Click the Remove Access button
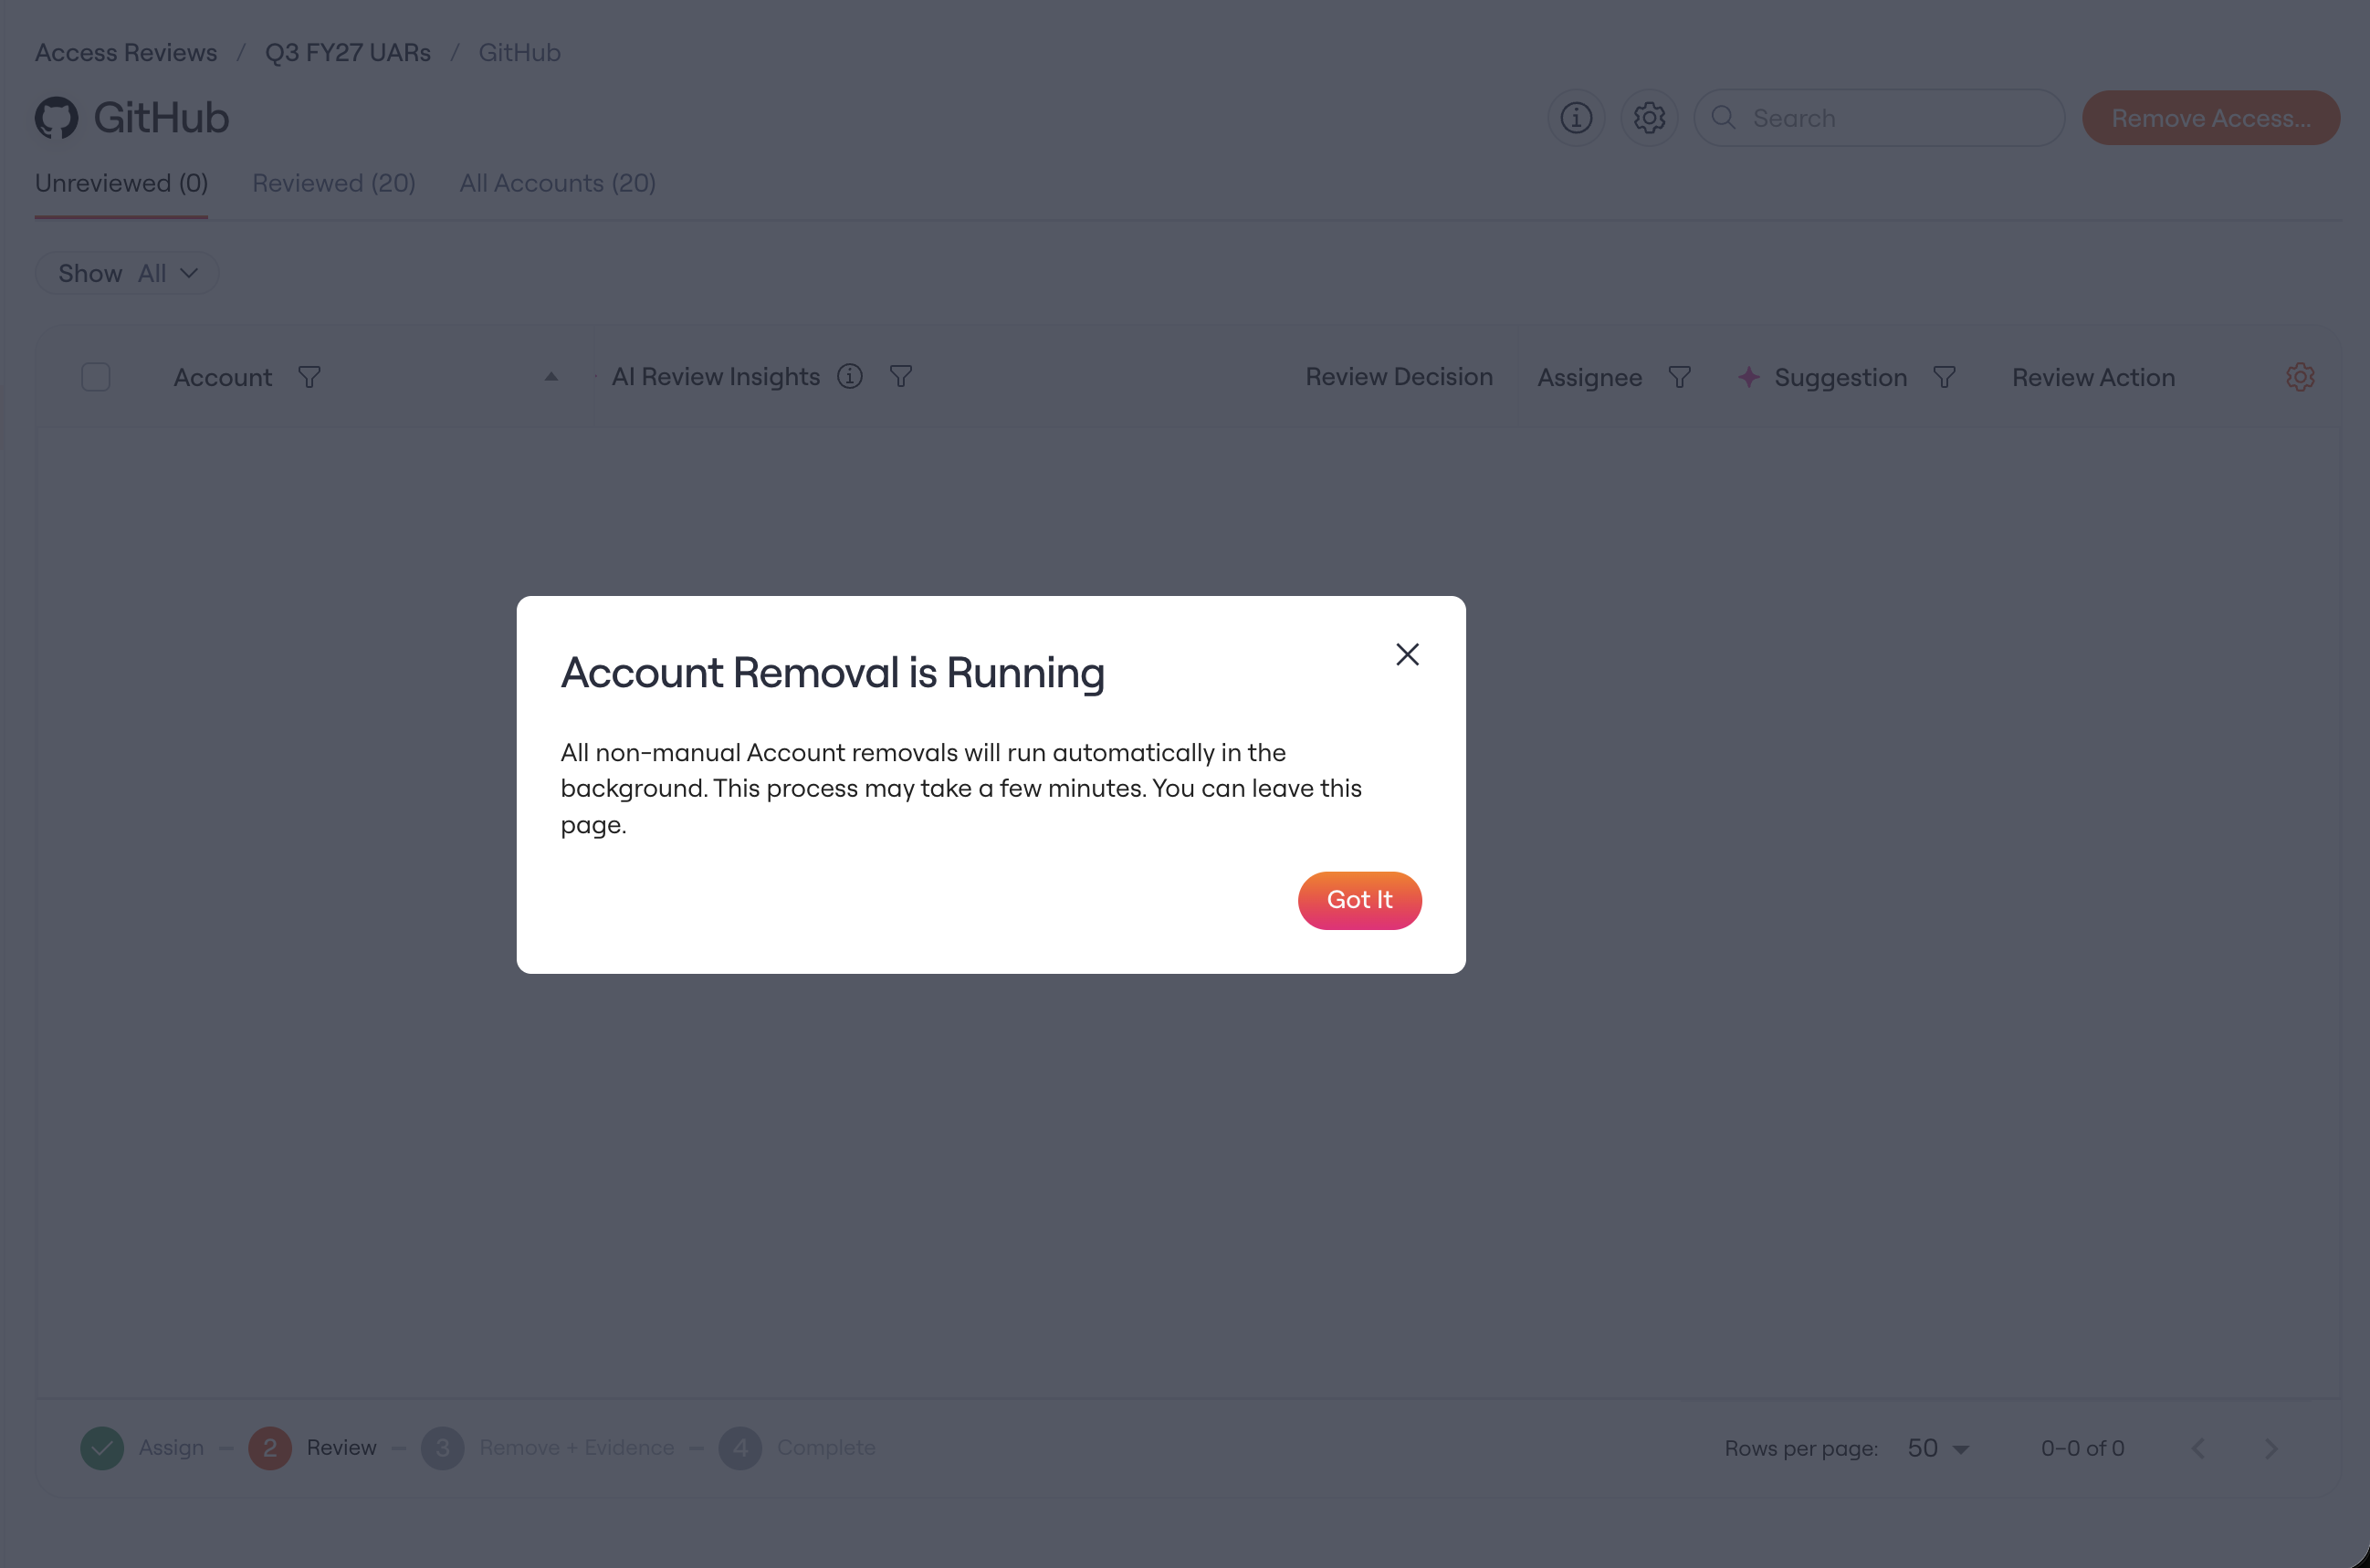 coord(2210,118)
